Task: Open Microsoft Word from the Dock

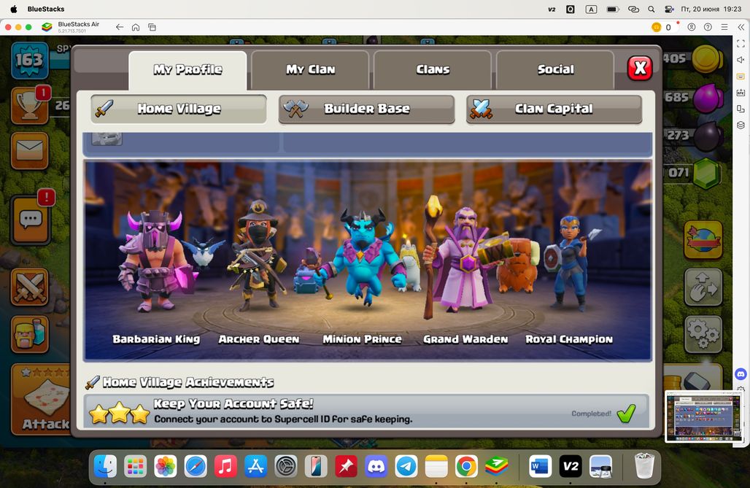Action: point(541,466)
